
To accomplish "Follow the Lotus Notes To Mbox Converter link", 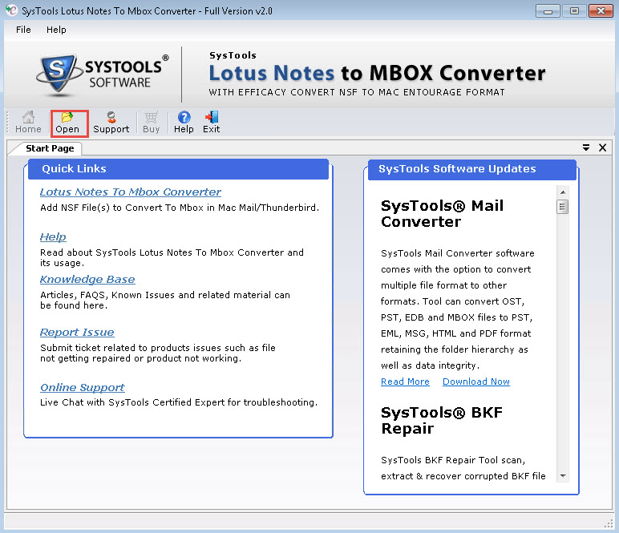I will point(130,192).
